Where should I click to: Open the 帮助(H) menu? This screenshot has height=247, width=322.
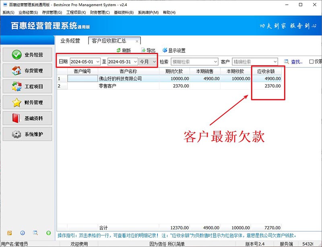(x=169, y=12)
